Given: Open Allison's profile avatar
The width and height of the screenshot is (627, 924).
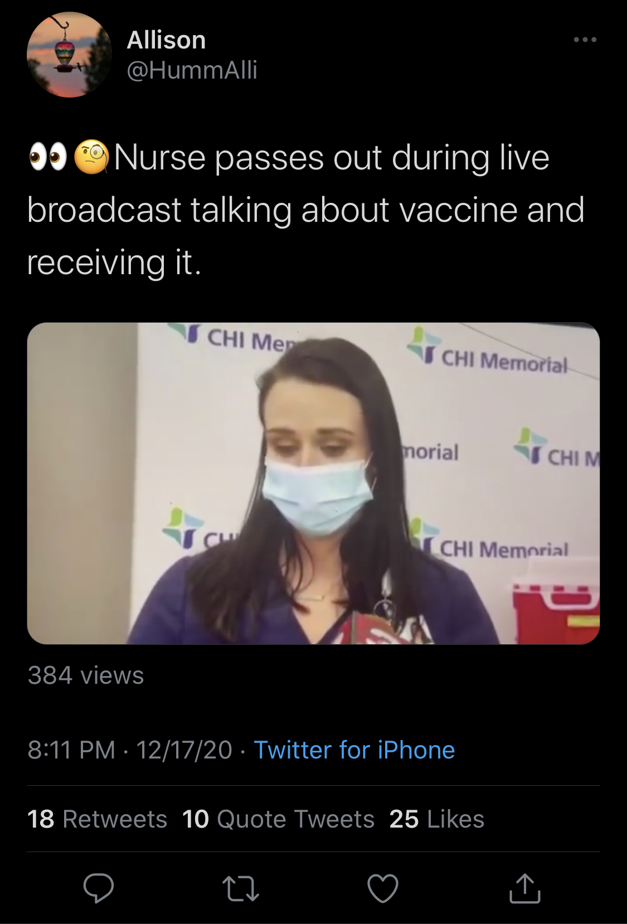Looking at the screenshot, I should point(69,55).
